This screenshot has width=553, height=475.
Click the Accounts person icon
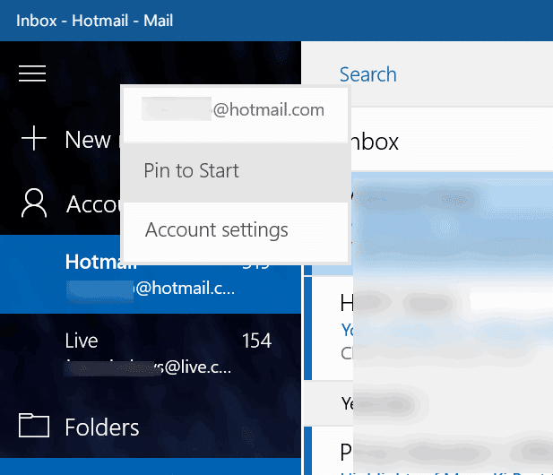click(x=34, y=203)
